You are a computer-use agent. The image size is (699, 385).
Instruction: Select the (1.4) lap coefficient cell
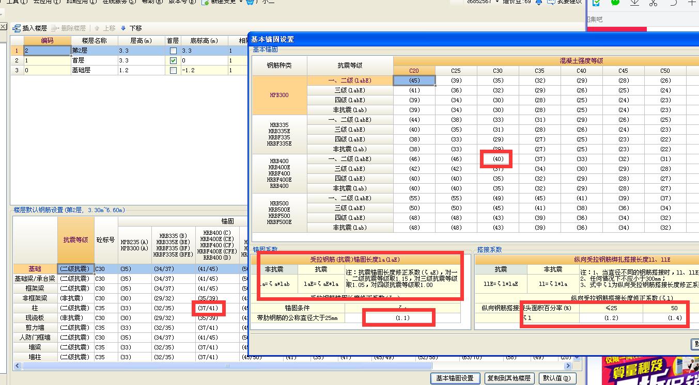pyautogui.click(x=675, y=318)
